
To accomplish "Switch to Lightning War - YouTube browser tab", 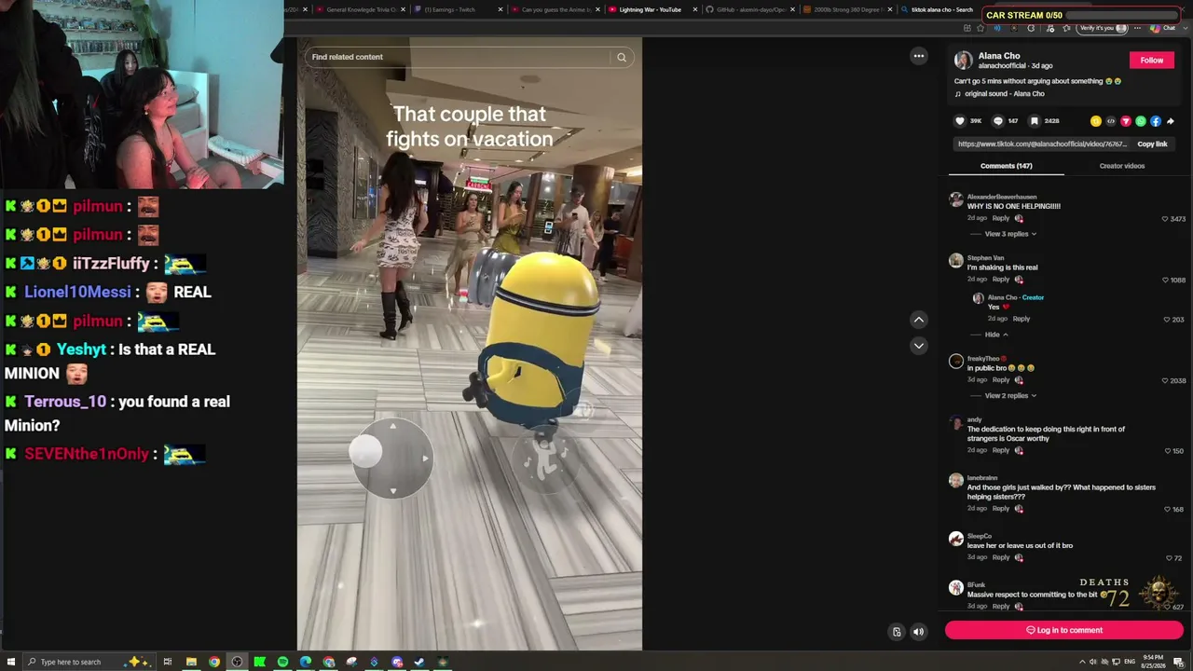I will tap(651, 9).
